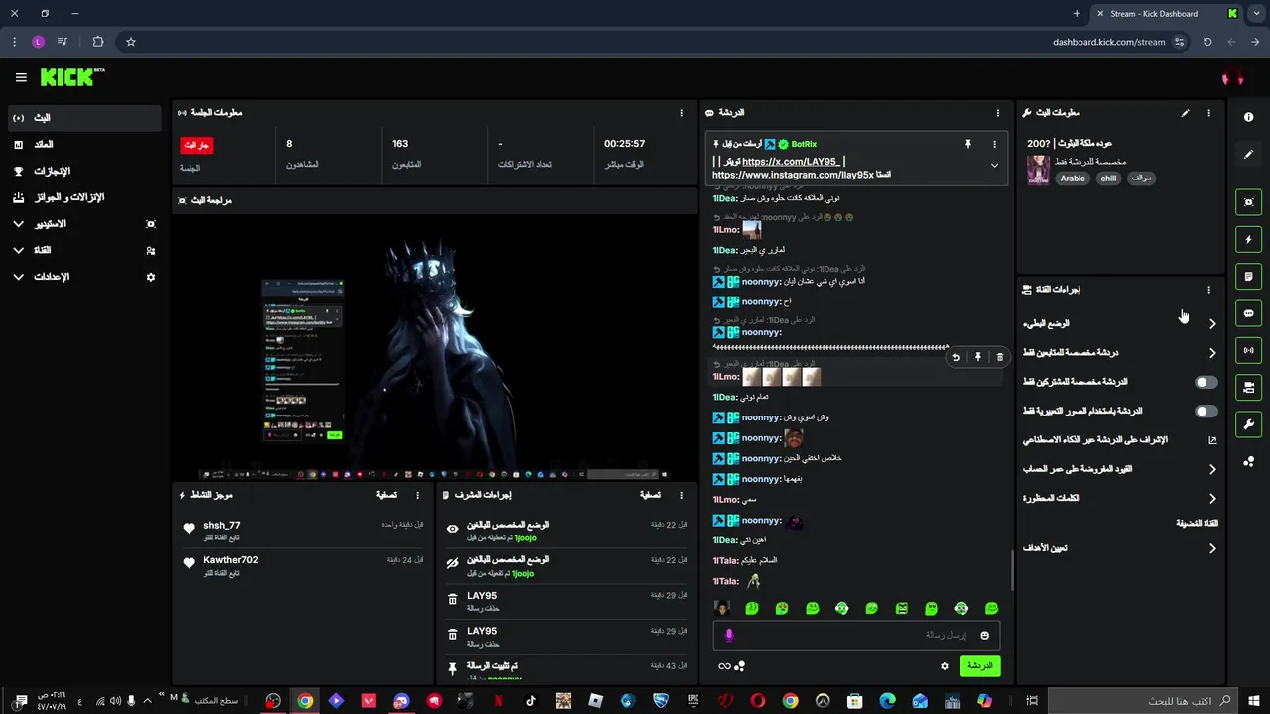1270x714 pixels.
Task: Open TikTok from the Windows taskbar
Action: [531, 701]
